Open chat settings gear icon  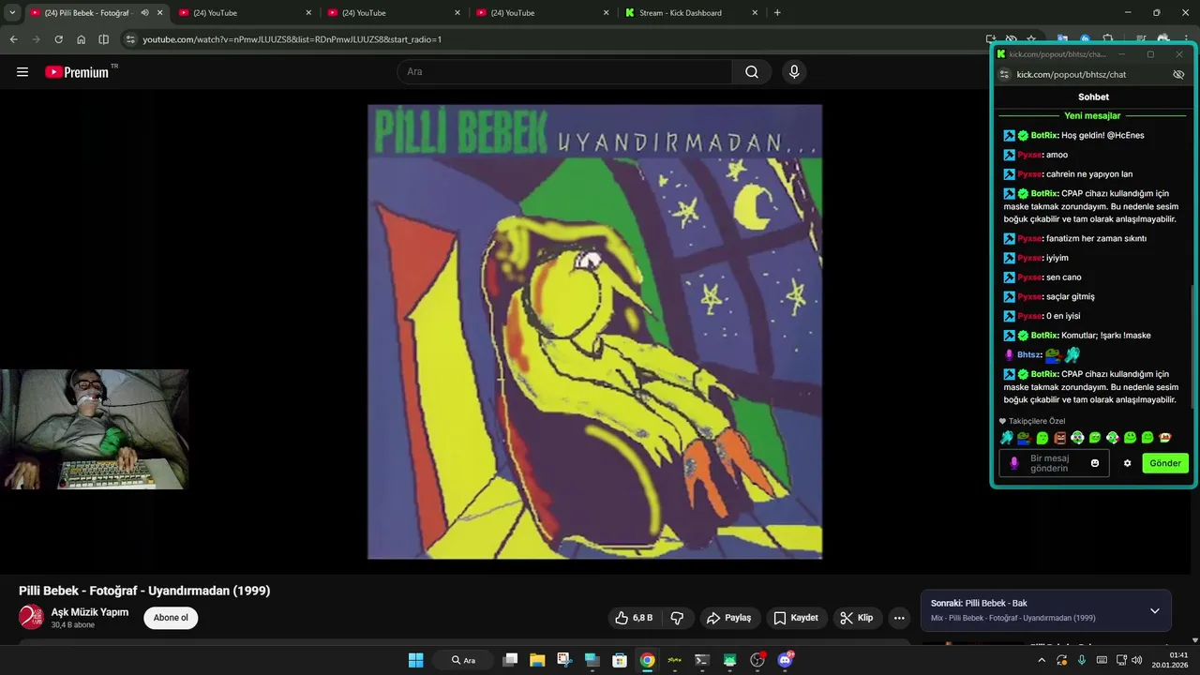1128,463
